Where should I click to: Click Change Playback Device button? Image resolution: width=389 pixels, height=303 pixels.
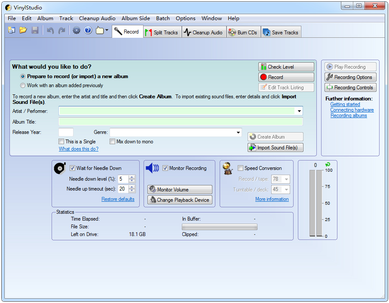180,200
